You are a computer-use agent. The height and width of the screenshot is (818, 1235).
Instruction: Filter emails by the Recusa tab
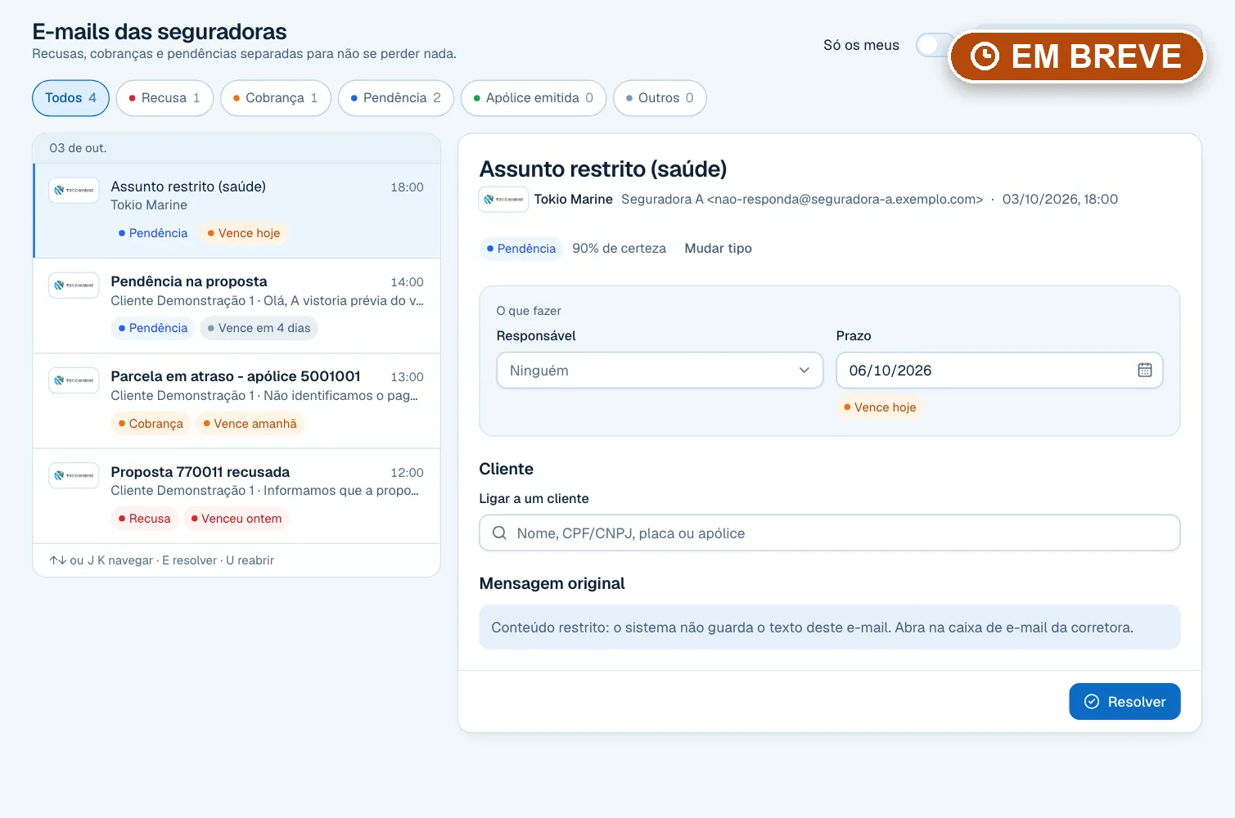pyautogui.click(x=165, y=98)
